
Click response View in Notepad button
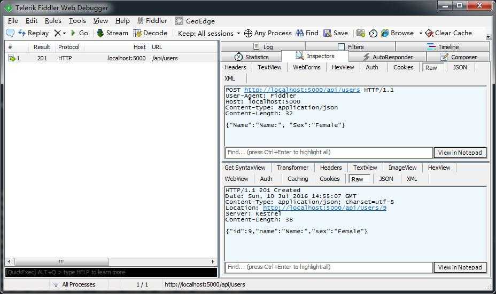(x=460, y=267)
